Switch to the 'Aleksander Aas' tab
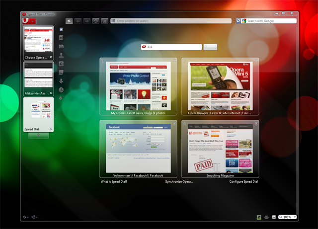This screenshot has height=229, width=318. click(39, 78)
